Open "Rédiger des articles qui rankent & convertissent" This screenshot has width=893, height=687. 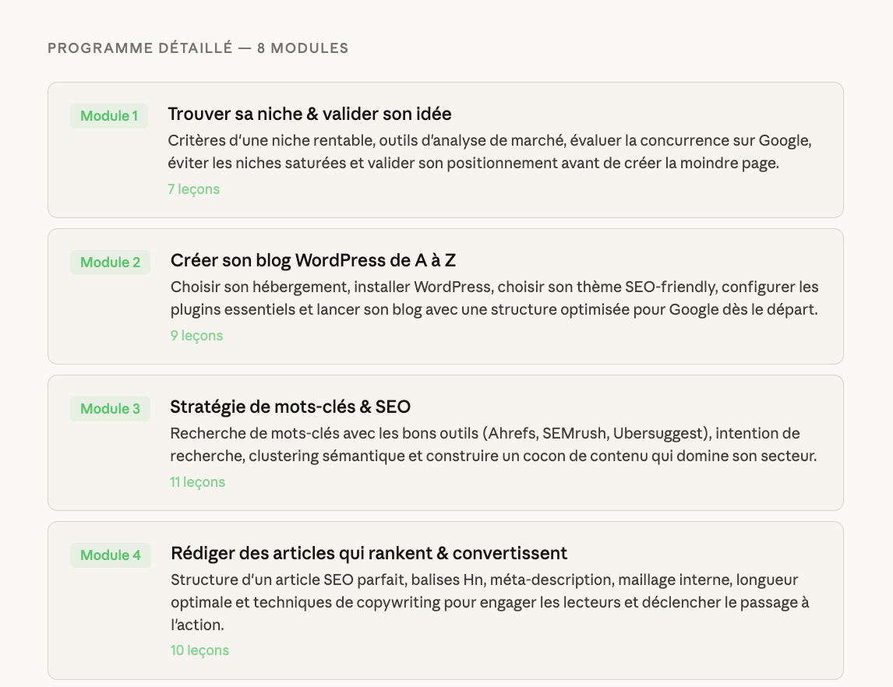pyautogui.click(x=369, y=553)
